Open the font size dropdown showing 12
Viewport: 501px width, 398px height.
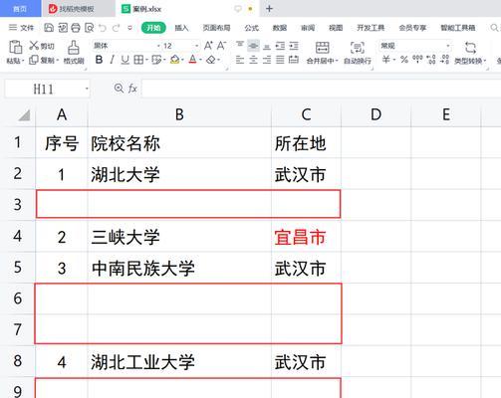[196, 46]
